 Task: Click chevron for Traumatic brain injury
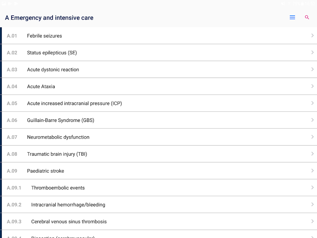pyautogui.click(x=312, y=154)
